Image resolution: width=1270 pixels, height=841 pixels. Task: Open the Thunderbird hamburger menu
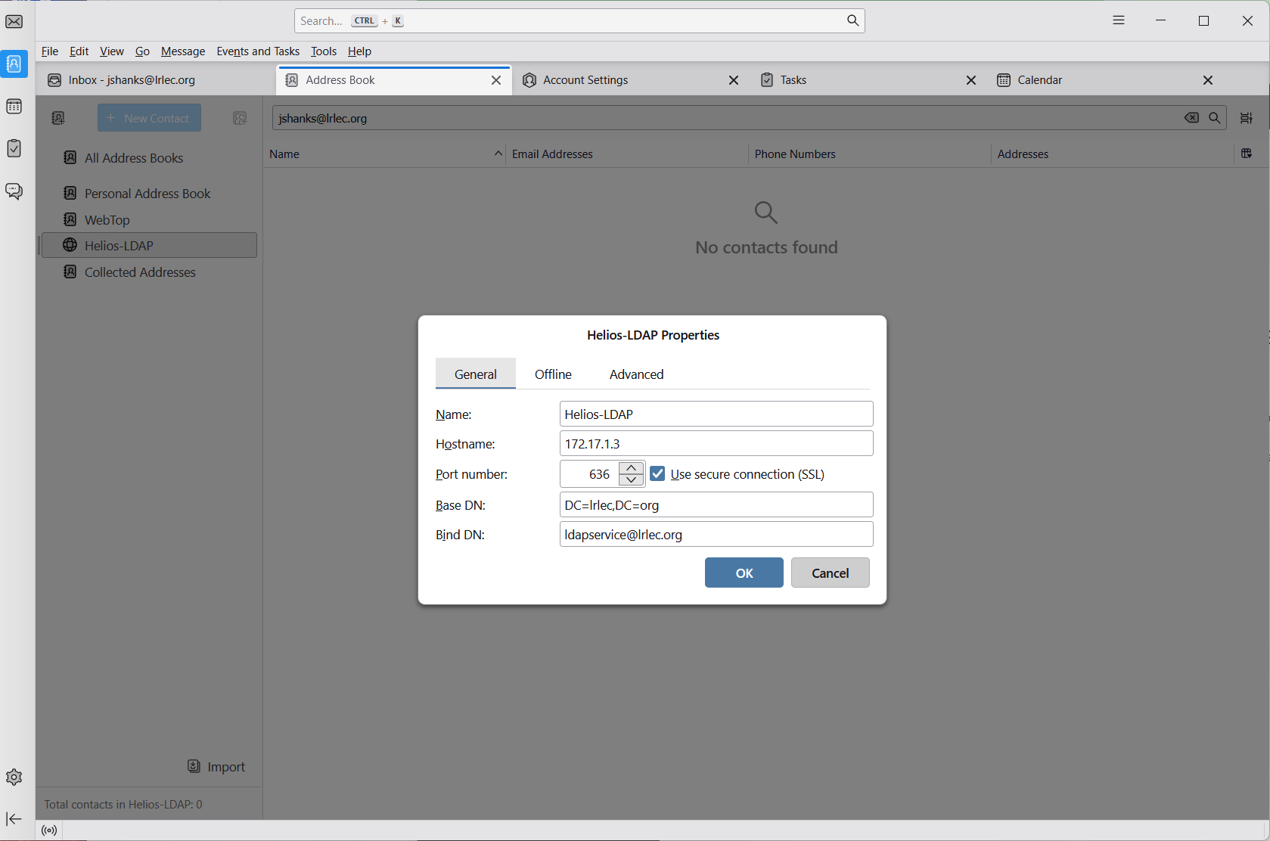click(x=1119, y=21)
